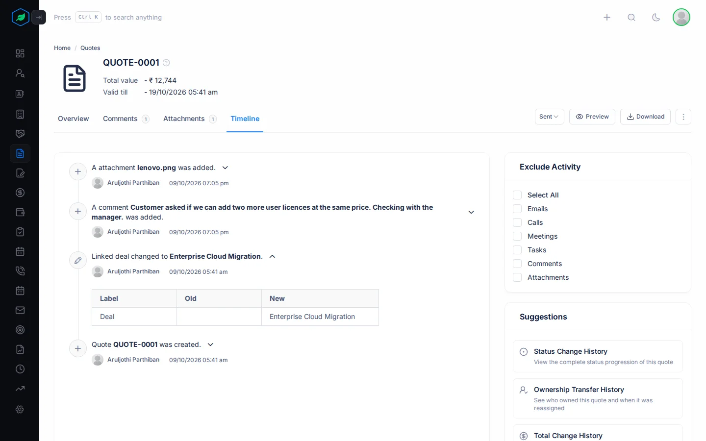Open the clock history sidebar icon
The image size is (706, 441).
[x=20, y=369]
